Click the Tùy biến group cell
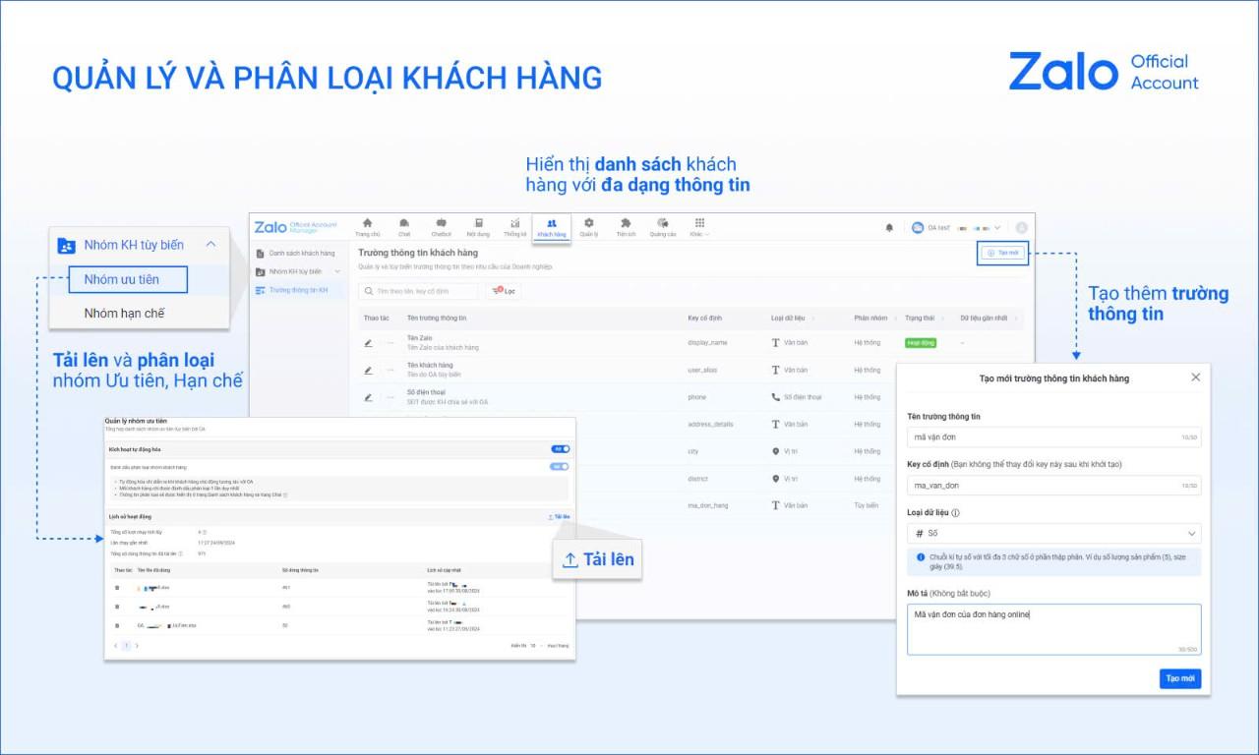Viewport: 1259px width, 755px height. [866, 505]
